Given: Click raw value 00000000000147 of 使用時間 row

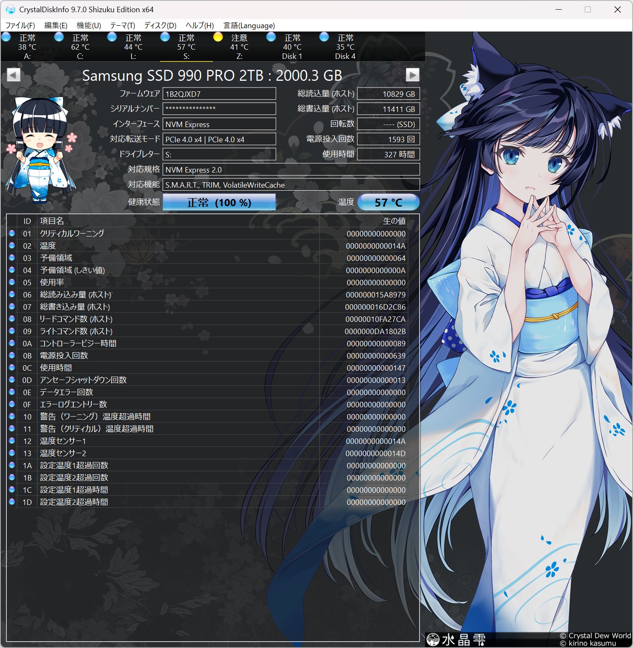Looking at the screenshot, I should tap(376, 368).
